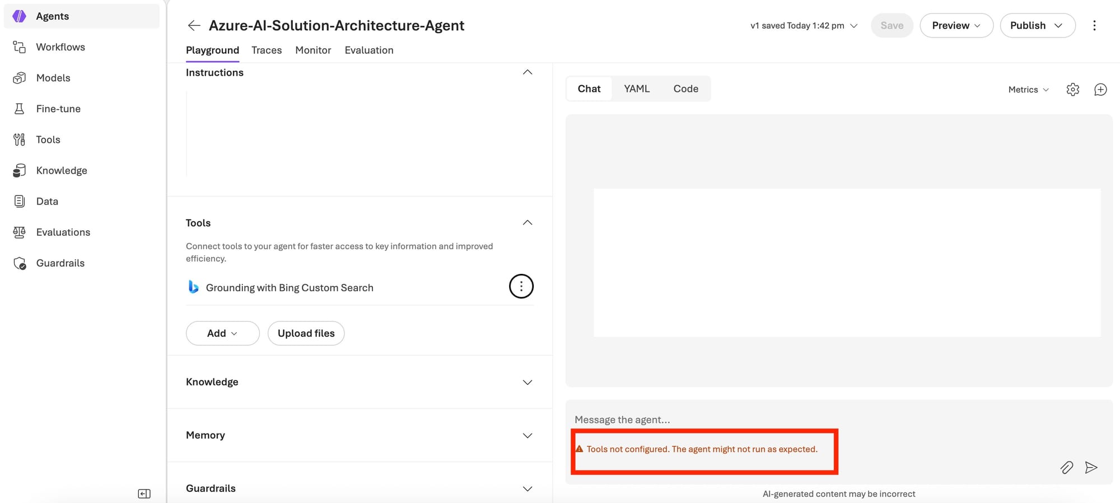This screenshot has width=1120, height=503.
Task: Open the top-right more options menu
Action: tap(1094, 26)
